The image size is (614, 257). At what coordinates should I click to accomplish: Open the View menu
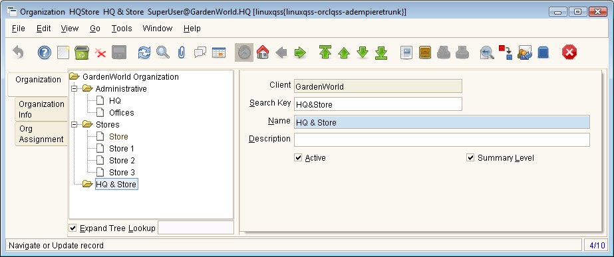coord(70,28)
